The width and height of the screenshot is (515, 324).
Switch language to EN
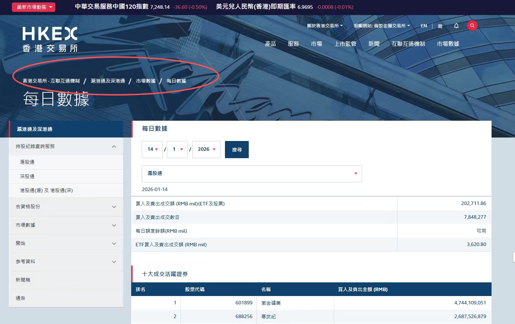pyautogui.click(x=424, y=26)
